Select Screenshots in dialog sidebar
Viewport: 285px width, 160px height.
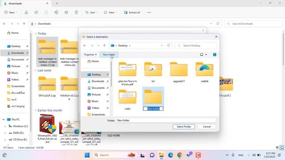tap(98, 115)
